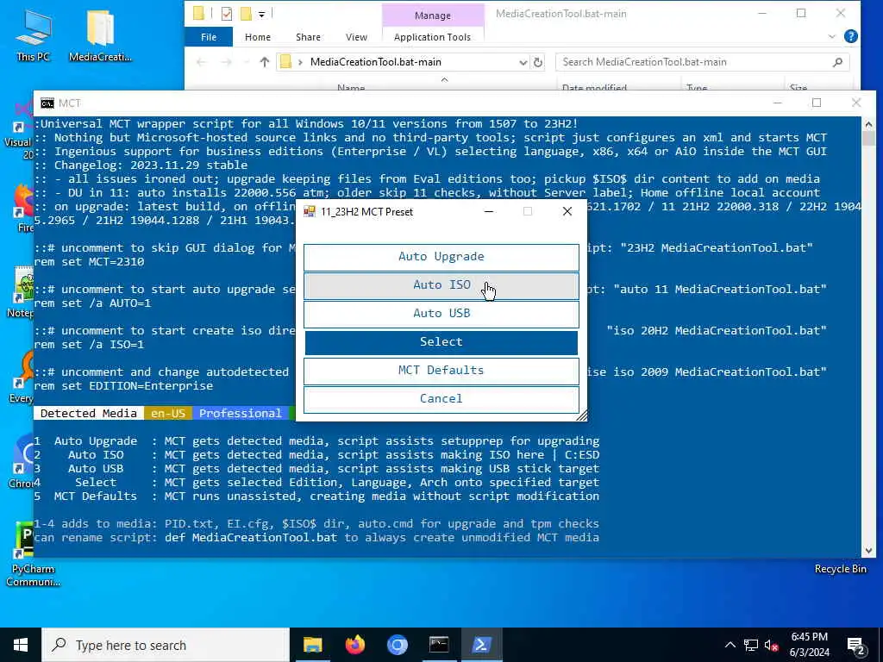The width and height of the screenshot is (883, 662).
Task: Open the network tray icon
Action: [751, 645]
